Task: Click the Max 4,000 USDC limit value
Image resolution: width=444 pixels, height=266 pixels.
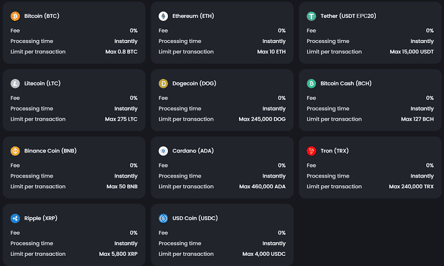Action: (x=264, y=254)
